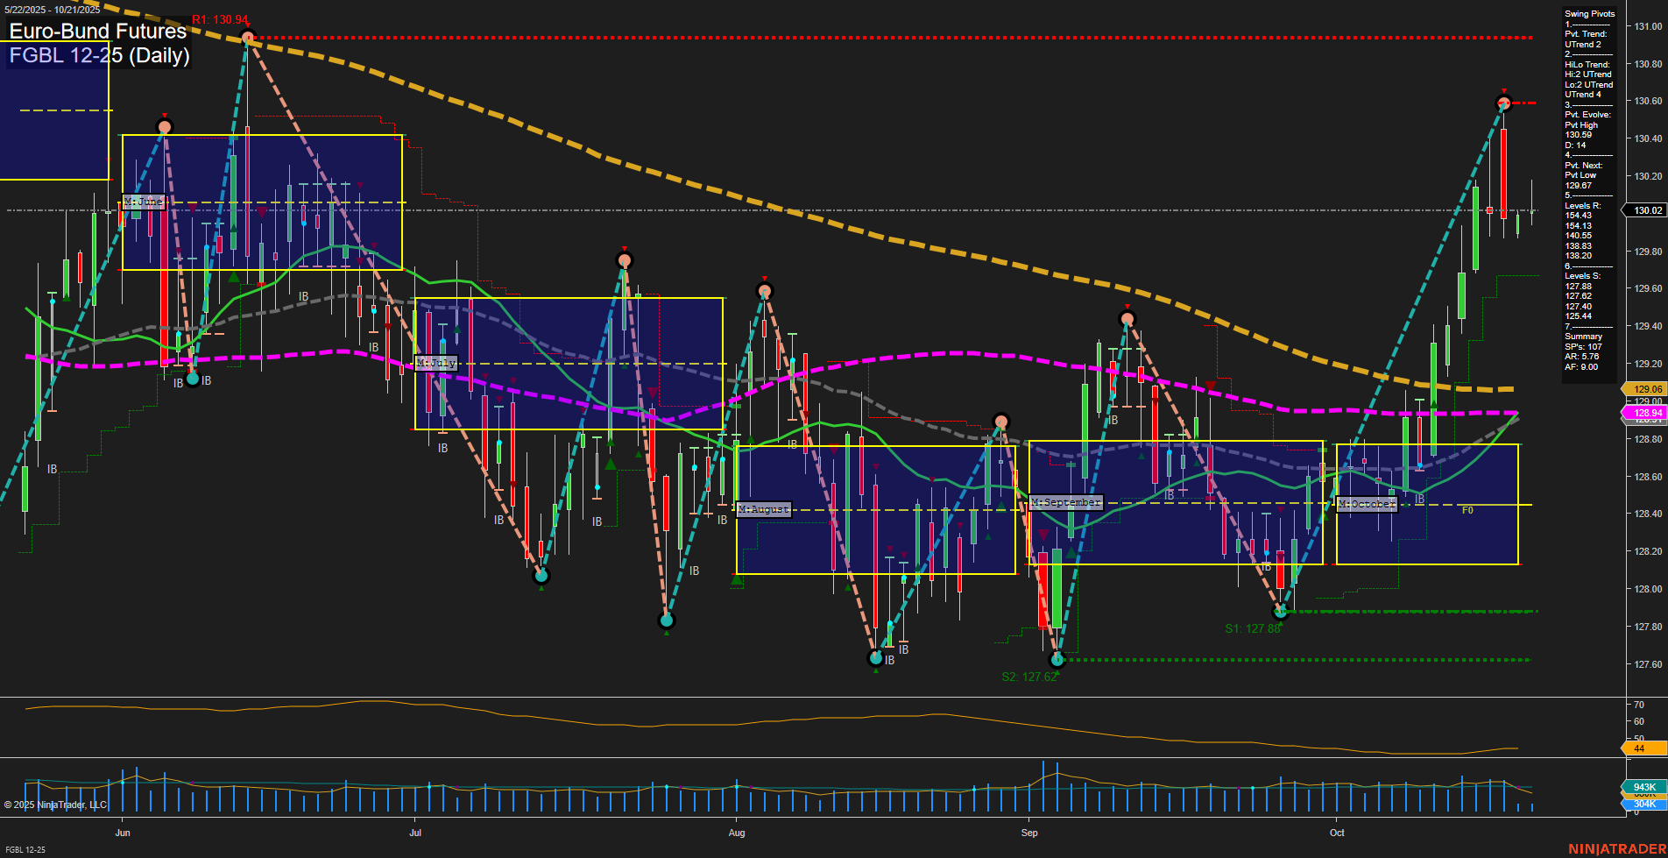Select the M:June monthly range label
The height and width of the screenshot is (858, 1668).
click(x=145, y=202)
